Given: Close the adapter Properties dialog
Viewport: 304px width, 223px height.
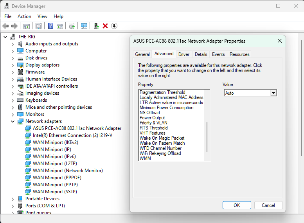Looking at the screenshot, I should click(x=280, y=41).
